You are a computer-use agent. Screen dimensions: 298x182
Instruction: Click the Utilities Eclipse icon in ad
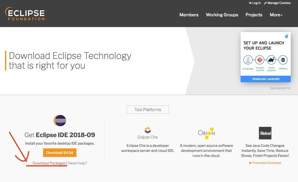coord(283,60)
